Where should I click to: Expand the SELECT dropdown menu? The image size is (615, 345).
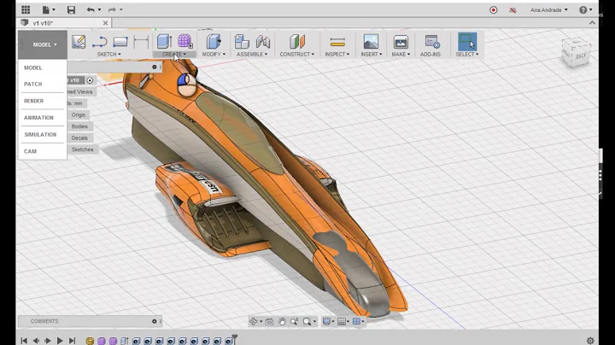pos(466,54)
